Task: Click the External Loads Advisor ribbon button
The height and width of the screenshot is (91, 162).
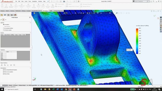Action: [22, 6]
